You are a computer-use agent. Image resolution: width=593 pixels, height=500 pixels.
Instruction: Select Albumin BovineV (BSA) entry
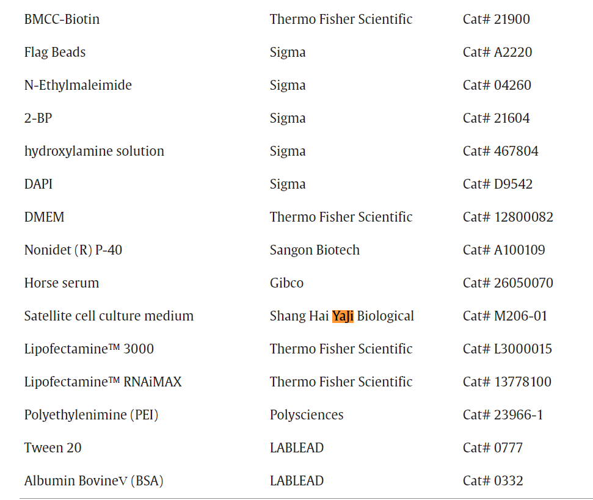pyautogui.click(x=93, y=481)
